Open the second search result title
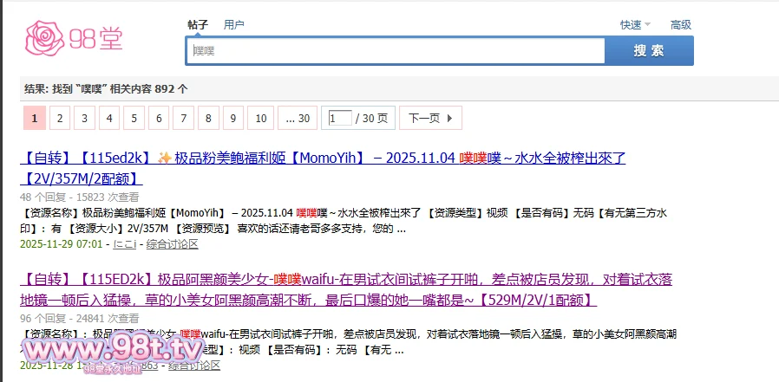Image resolution: width=779 pixels, height=382 pixels. click(x=345, y=280)
